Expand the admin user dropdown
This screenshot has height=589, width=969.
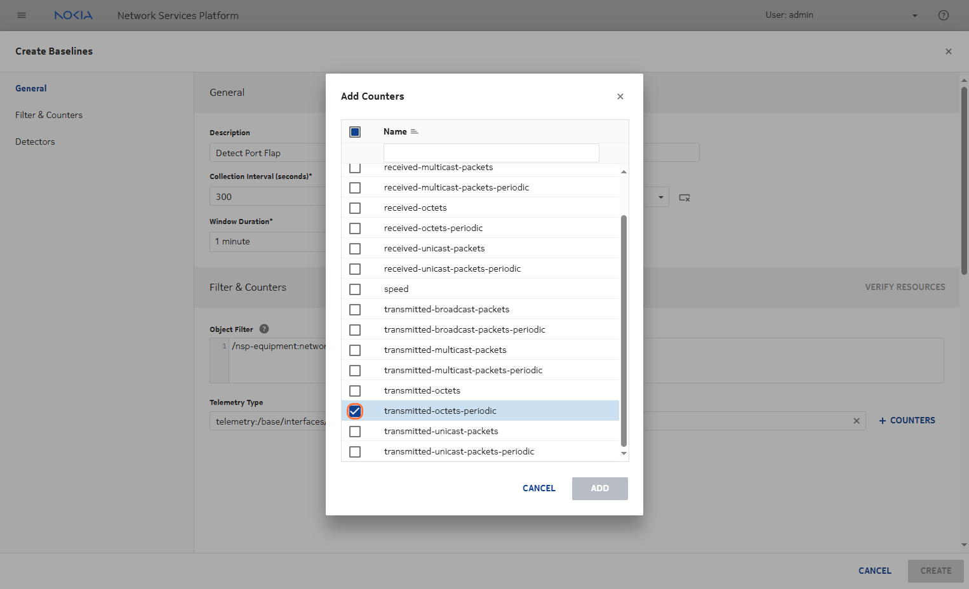tap(914, 16)
